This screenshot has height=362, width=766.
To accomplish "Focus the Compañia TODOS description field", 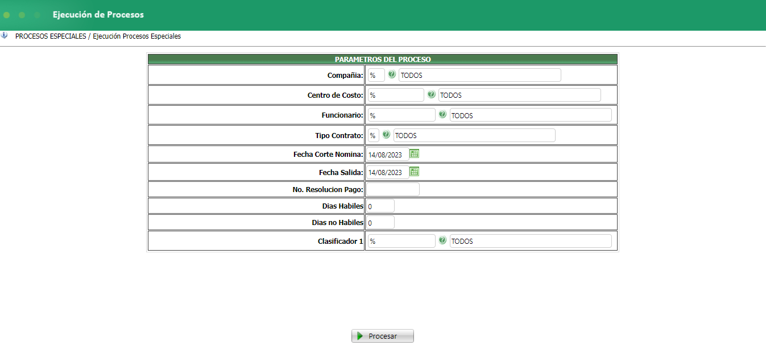I will [x=480, y=75].
